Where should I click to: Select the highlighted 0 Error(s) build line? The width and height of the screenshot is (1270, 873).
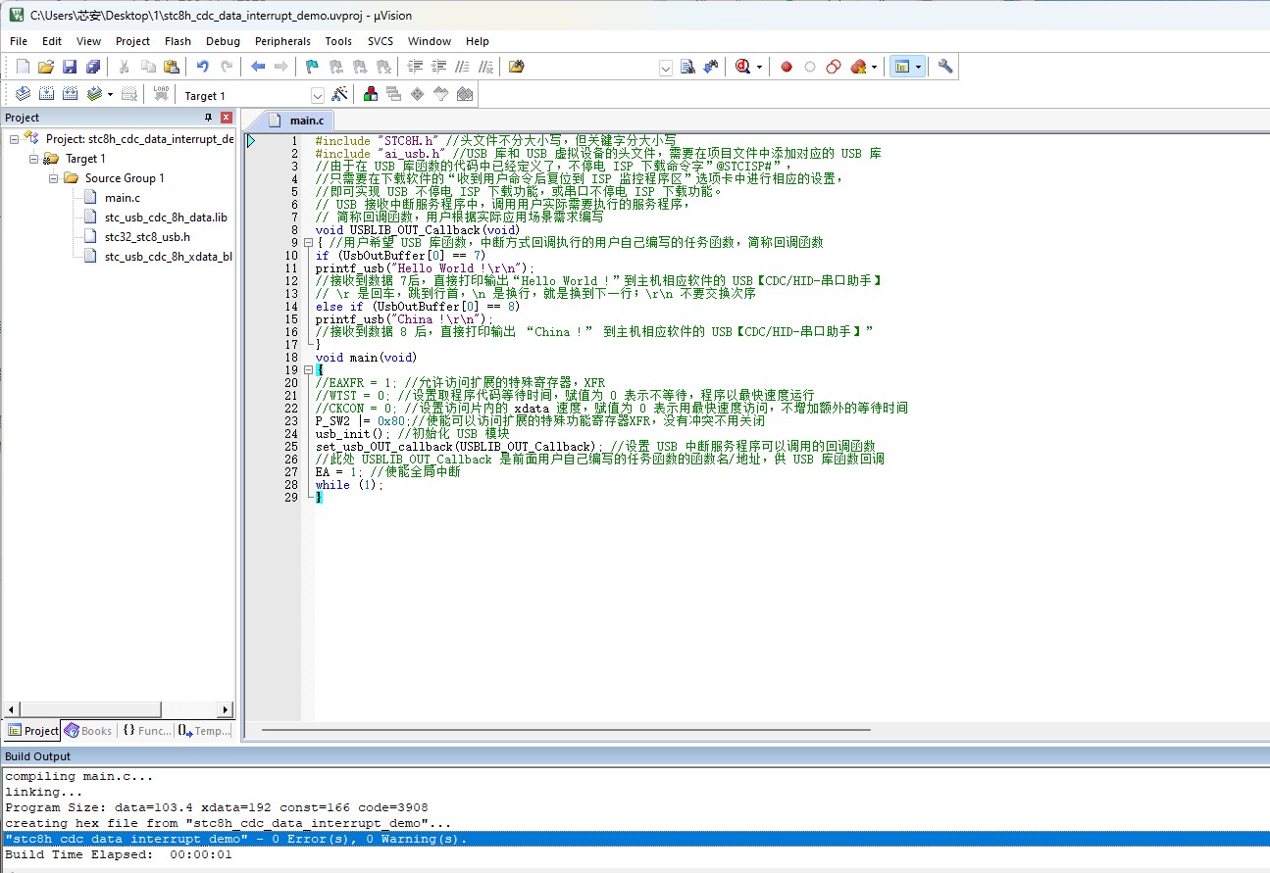pos(635,839)
